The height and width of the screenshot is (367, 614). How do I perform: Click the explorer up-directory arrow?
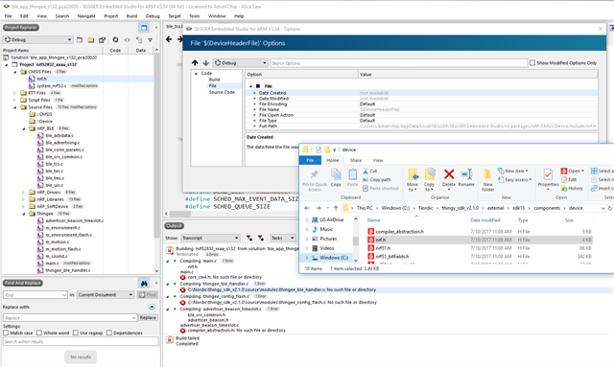[336, 208]
